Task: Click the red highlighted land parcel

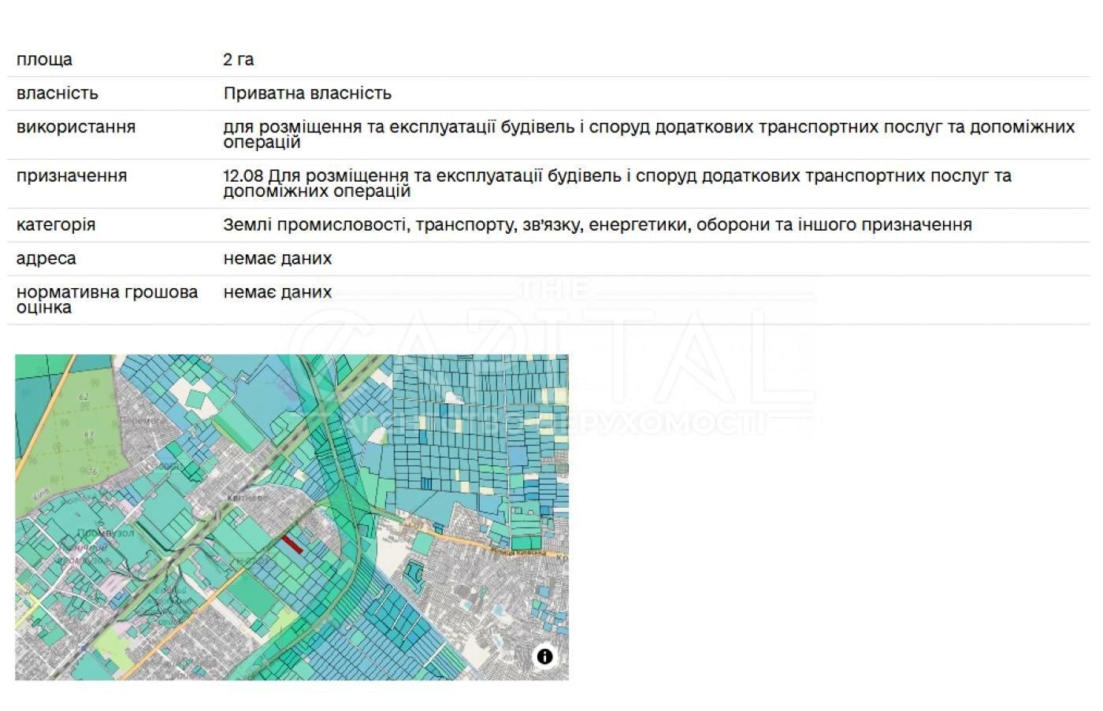Action: [x=292, y=544]
